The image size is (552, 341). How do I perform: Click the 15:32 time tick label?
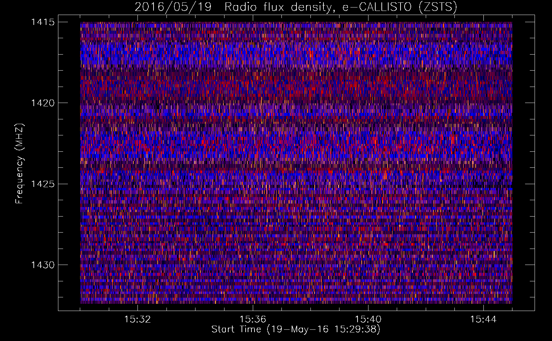tap(137, 319)
